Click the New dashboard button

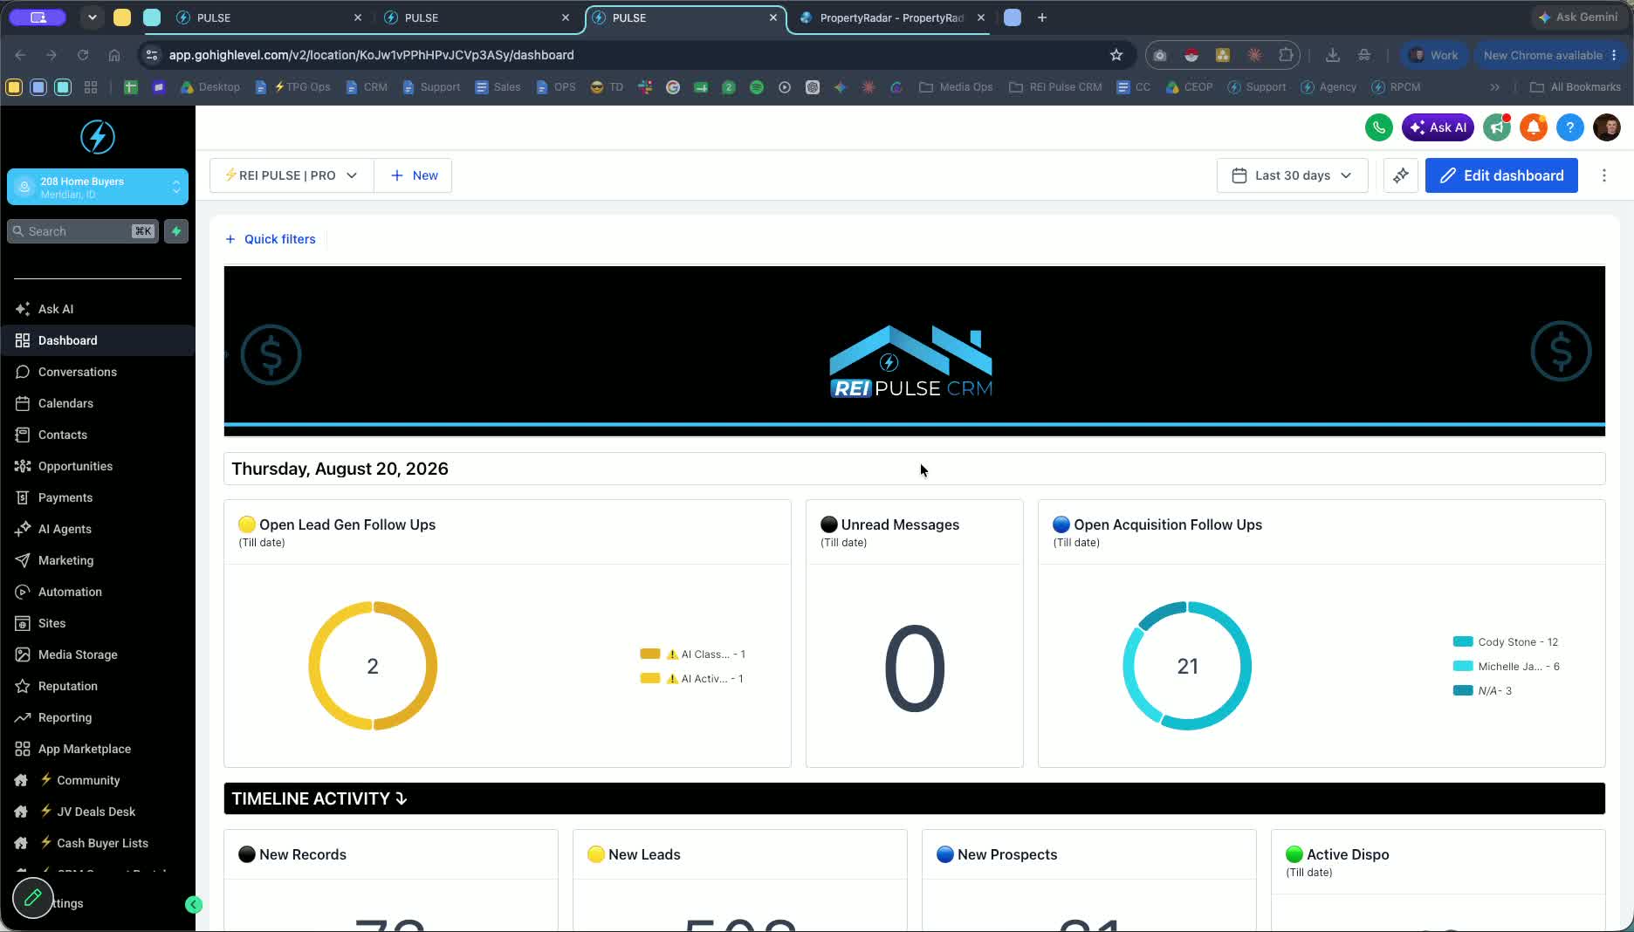414,175
